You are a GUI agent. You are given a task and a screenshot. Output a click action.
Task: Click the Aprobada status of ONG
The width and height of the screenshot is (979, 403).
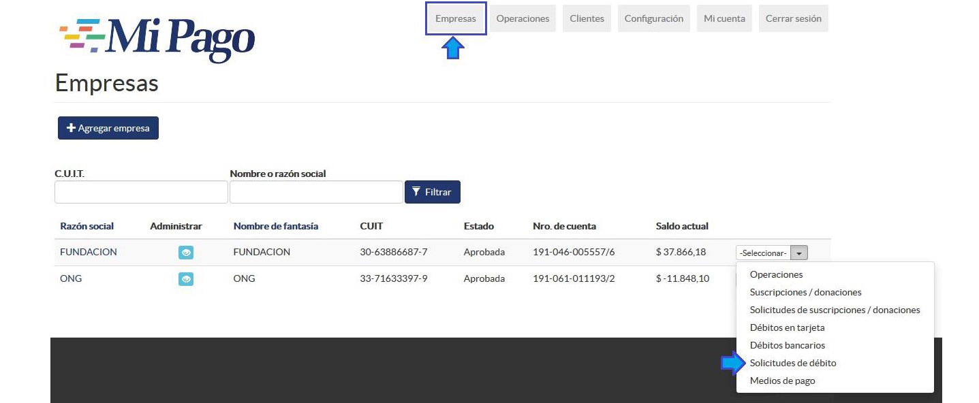point(484,278)
